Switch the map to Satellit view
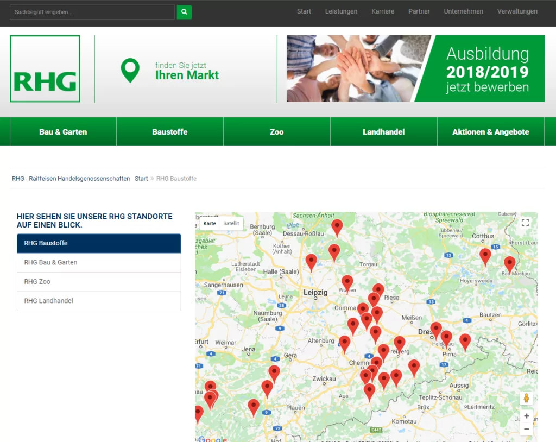 (x=231, y=224)
